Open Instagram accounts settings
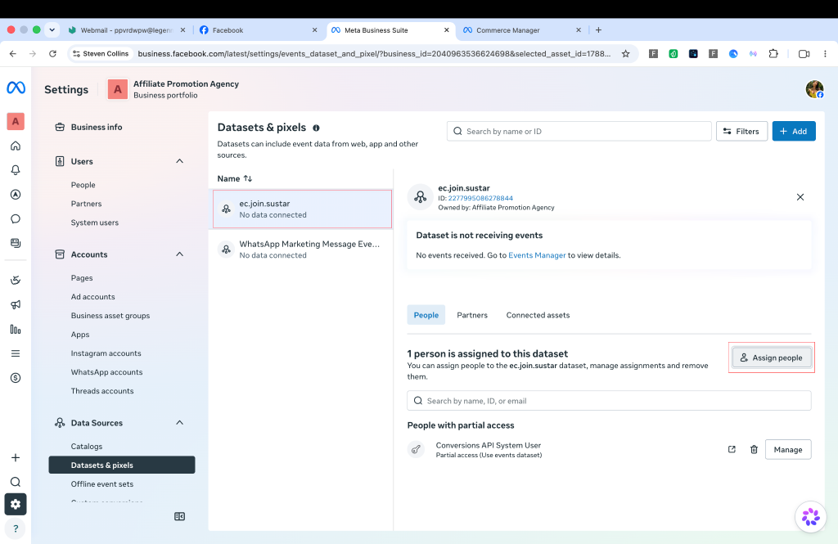Screen dimensions: 838x544 click(x=106, y=353)
